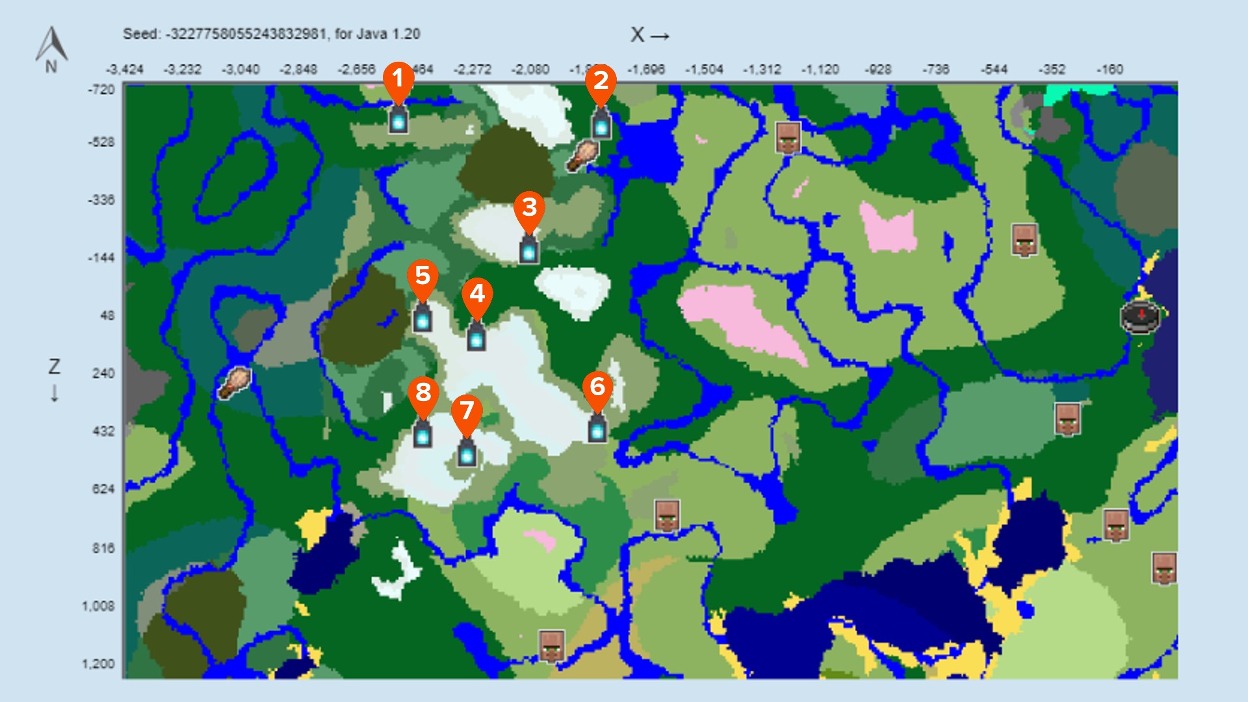Click the X-axis label -160
The image size is (1248, 702).
[1110, 70]
